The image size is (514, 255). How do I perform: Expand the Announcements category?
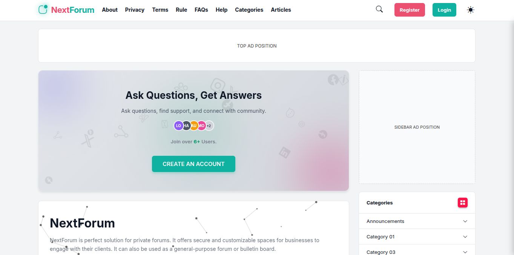click(465, 221)
